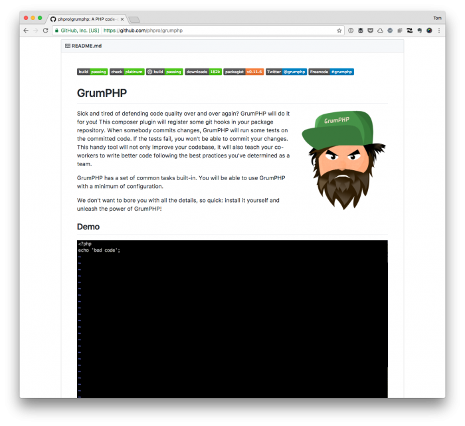Click the GrumPHP heading

(x=102, y=93)
